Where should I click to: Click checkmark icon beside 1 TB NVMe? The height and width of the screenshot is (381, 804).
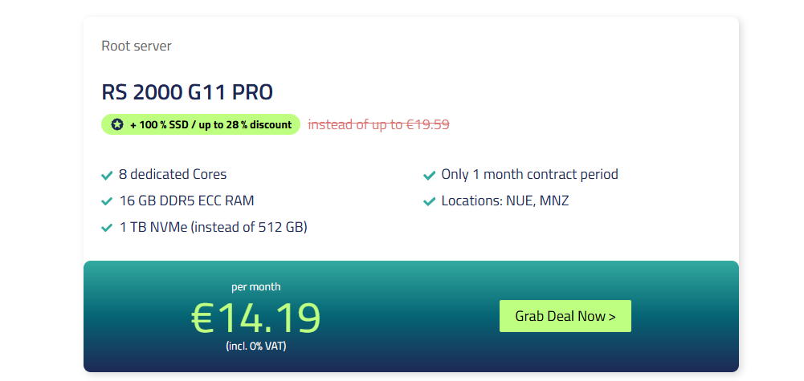click(107, 227)
